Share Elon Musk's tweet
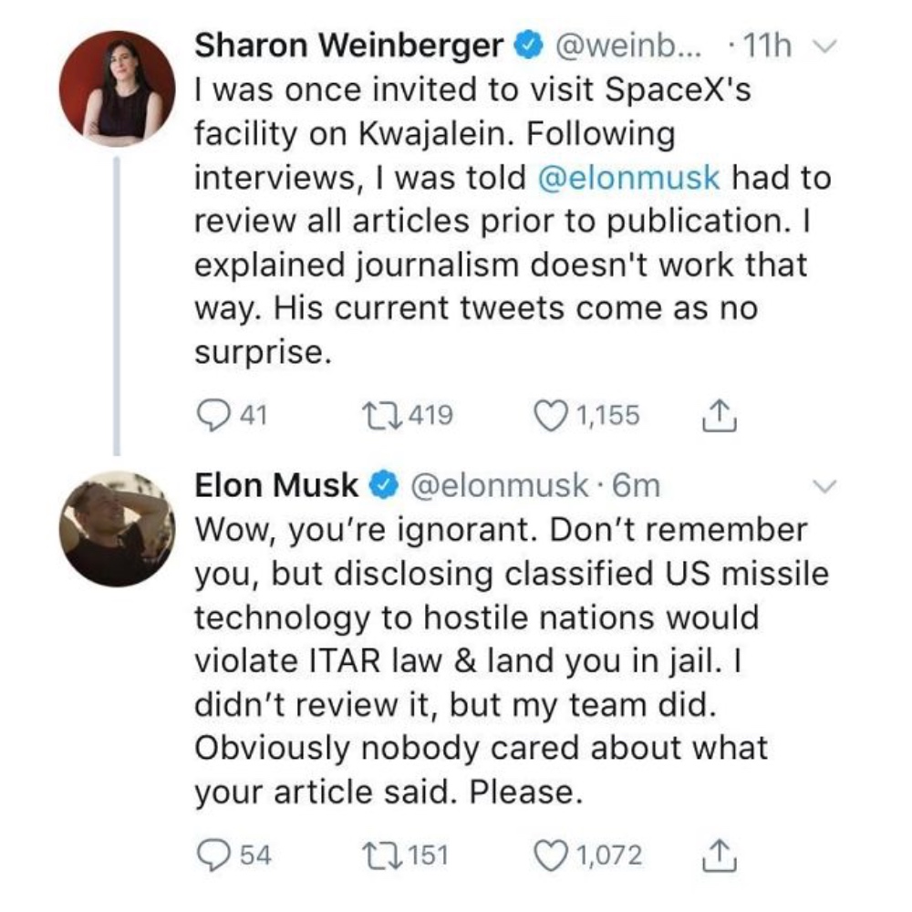Viewport: 912px width, 912px height. 719,855
